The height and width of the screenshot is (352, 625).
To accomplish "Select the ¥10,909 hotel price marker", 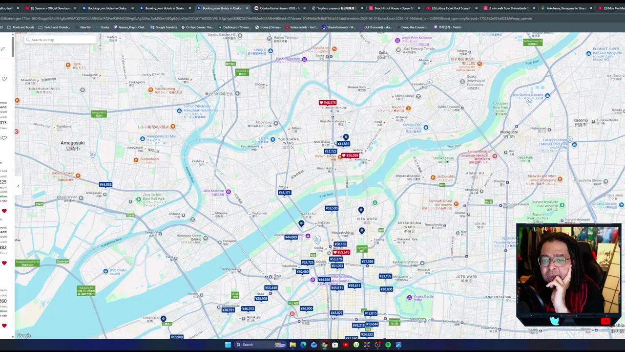I will click(177, 337).
